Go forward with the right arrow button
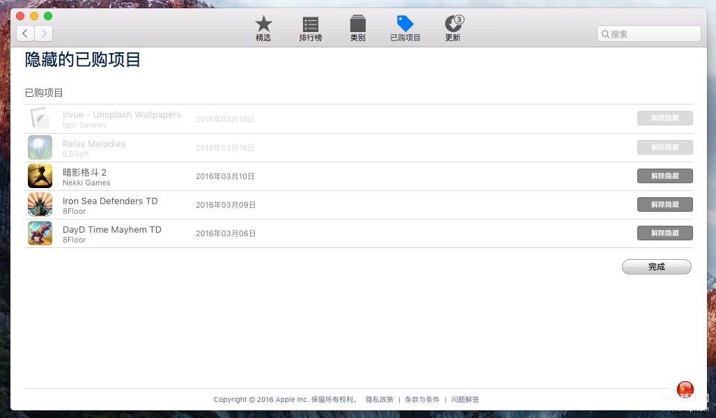 [x=43, y=33]
